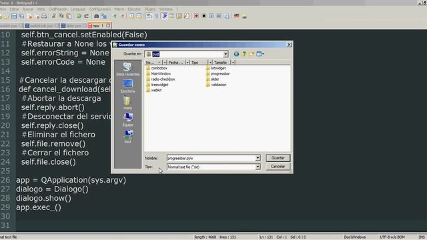Click the Find binoculars toolbar icon
Image resolution: width=427 pixels, height=240 pixels.
point(96,16)
